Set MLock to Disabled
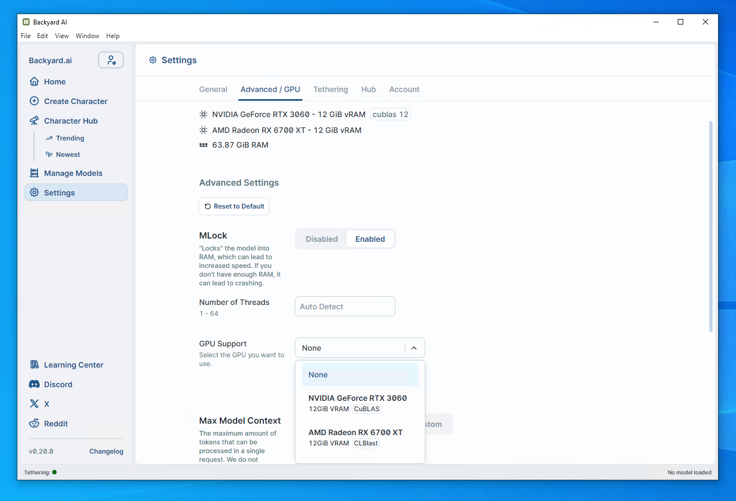Image resolution: width=736 pixels, height=501 pixels. pyautogui.click(x=321, y=239)
